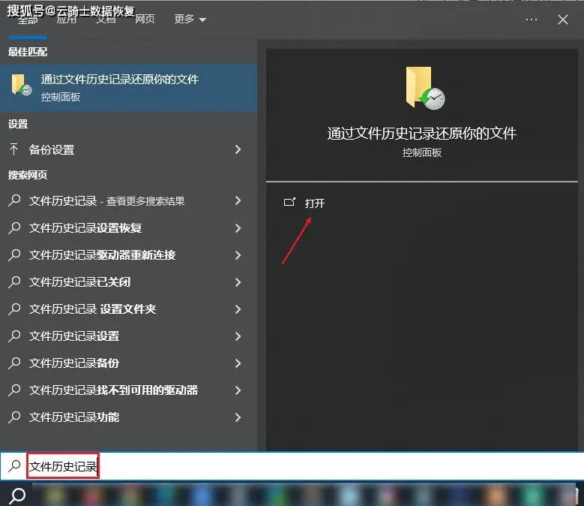Screen dimensions: 584x506
Task: Expand chevron for 文件历史记录设置
Action: (238, 336)
